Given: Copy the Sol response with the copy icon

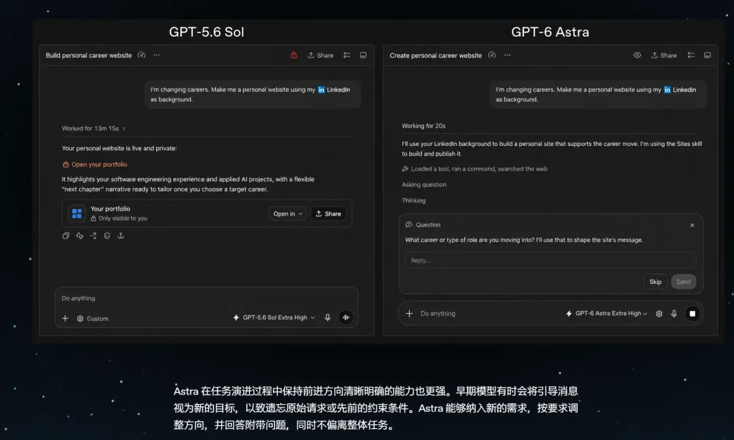Looking at the screenshot, I should 66,236.
